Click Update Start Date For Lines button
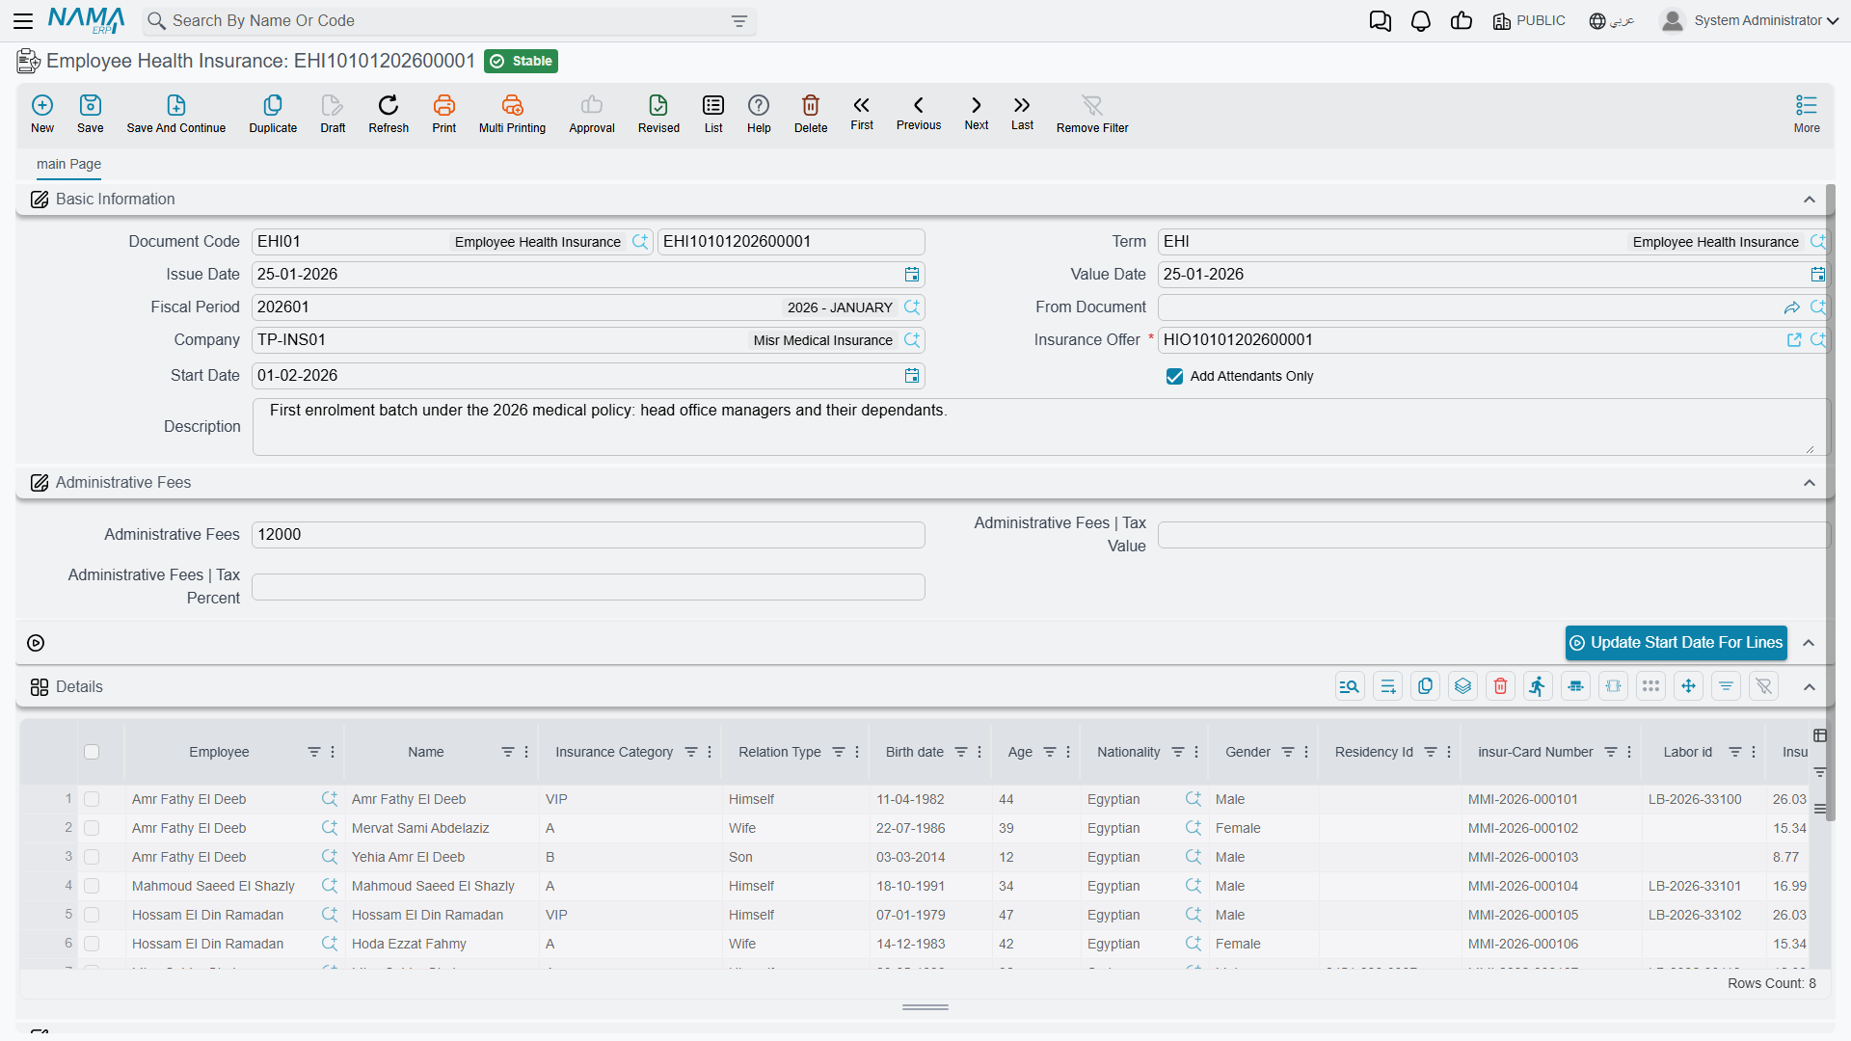The image size is (1851, 1041). (x=1676, y=643)
